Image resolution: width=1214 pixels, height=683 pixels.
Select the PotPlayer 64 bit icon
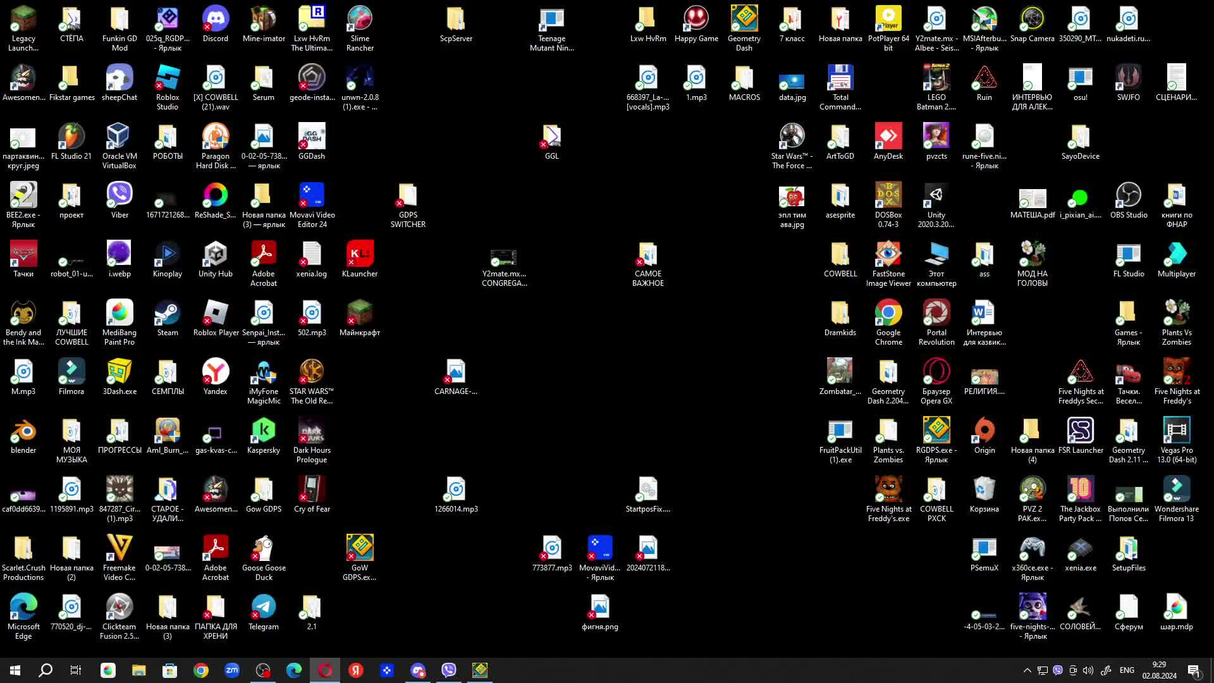[888, 28]
